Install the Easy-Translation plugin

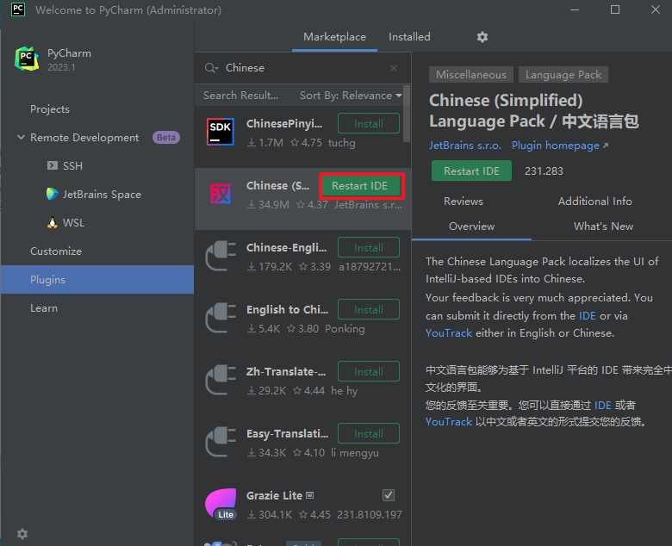click(x=369, y=433)
